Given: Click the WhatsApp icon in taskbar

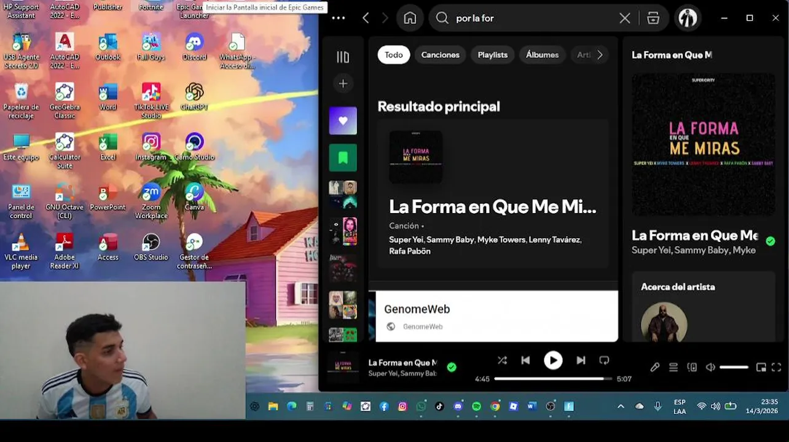Looking at the screenshot, I should click(421, 406).
